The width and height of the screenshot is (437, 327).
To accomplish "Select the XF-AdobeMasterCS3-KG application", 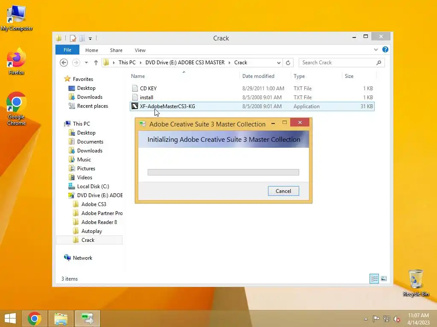I will [x=252, y=106].
